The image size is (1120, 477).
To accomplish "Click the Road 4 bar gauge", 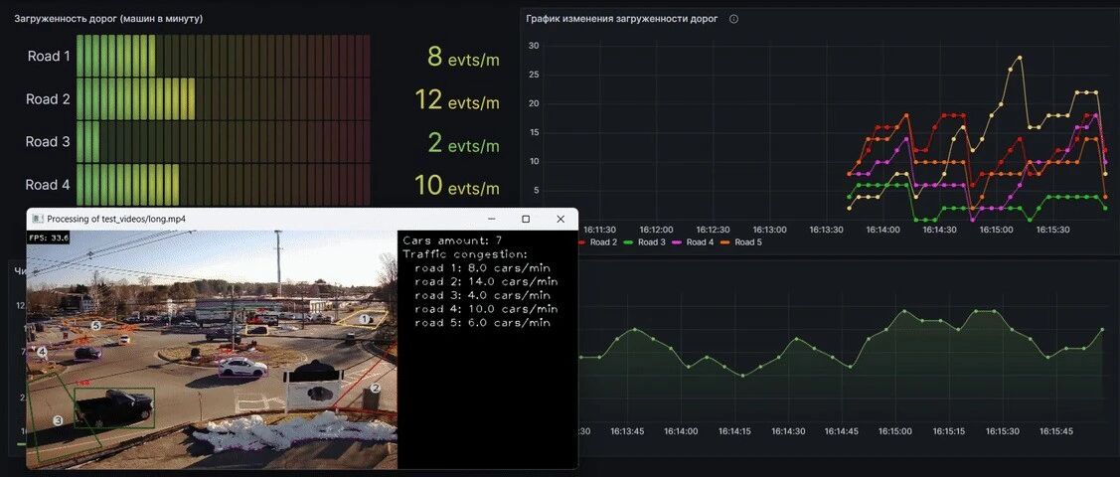I will click(x=223, y=184).
